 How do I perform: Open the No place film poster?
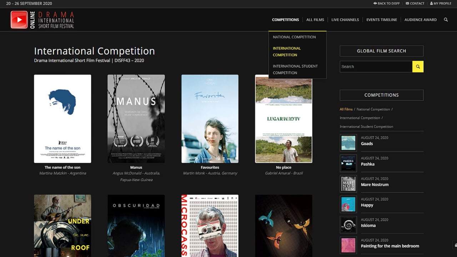click(283, 119)
